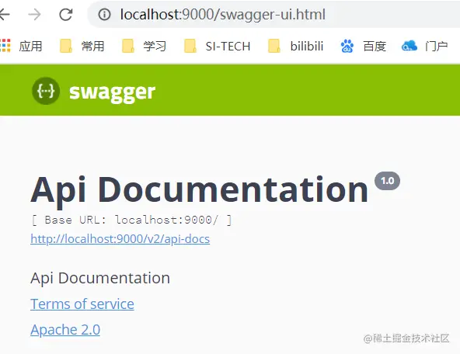Open the Terms of service link
460x354 pixels.
tap(82, 304)
